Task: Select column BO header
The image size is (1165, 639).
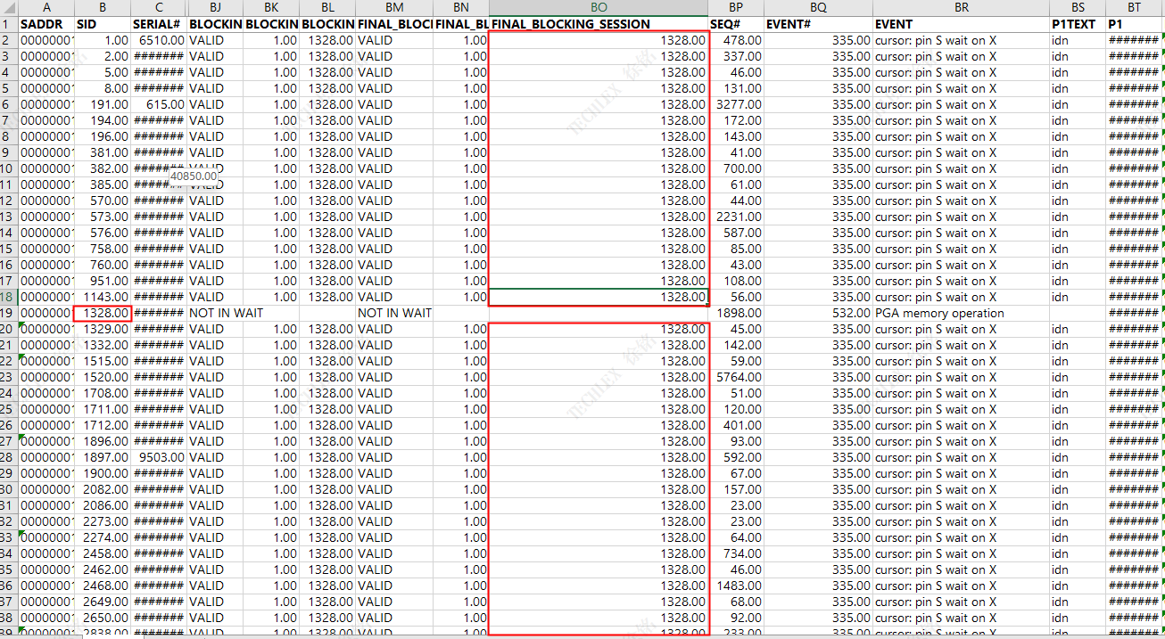Action: (x=599, y=7)
